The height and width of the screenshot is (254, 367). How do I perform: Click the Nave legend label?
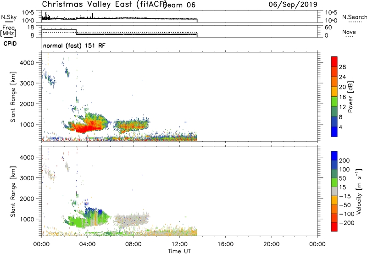[x=349, y=32]
